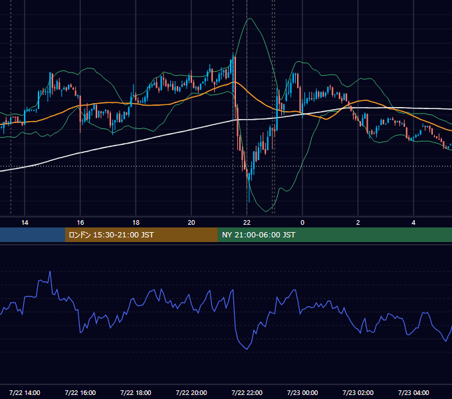Viewport: 452px width, 399px height.
Task: Click the 7/22 20:00 time label
Action: tap(191, 392)
